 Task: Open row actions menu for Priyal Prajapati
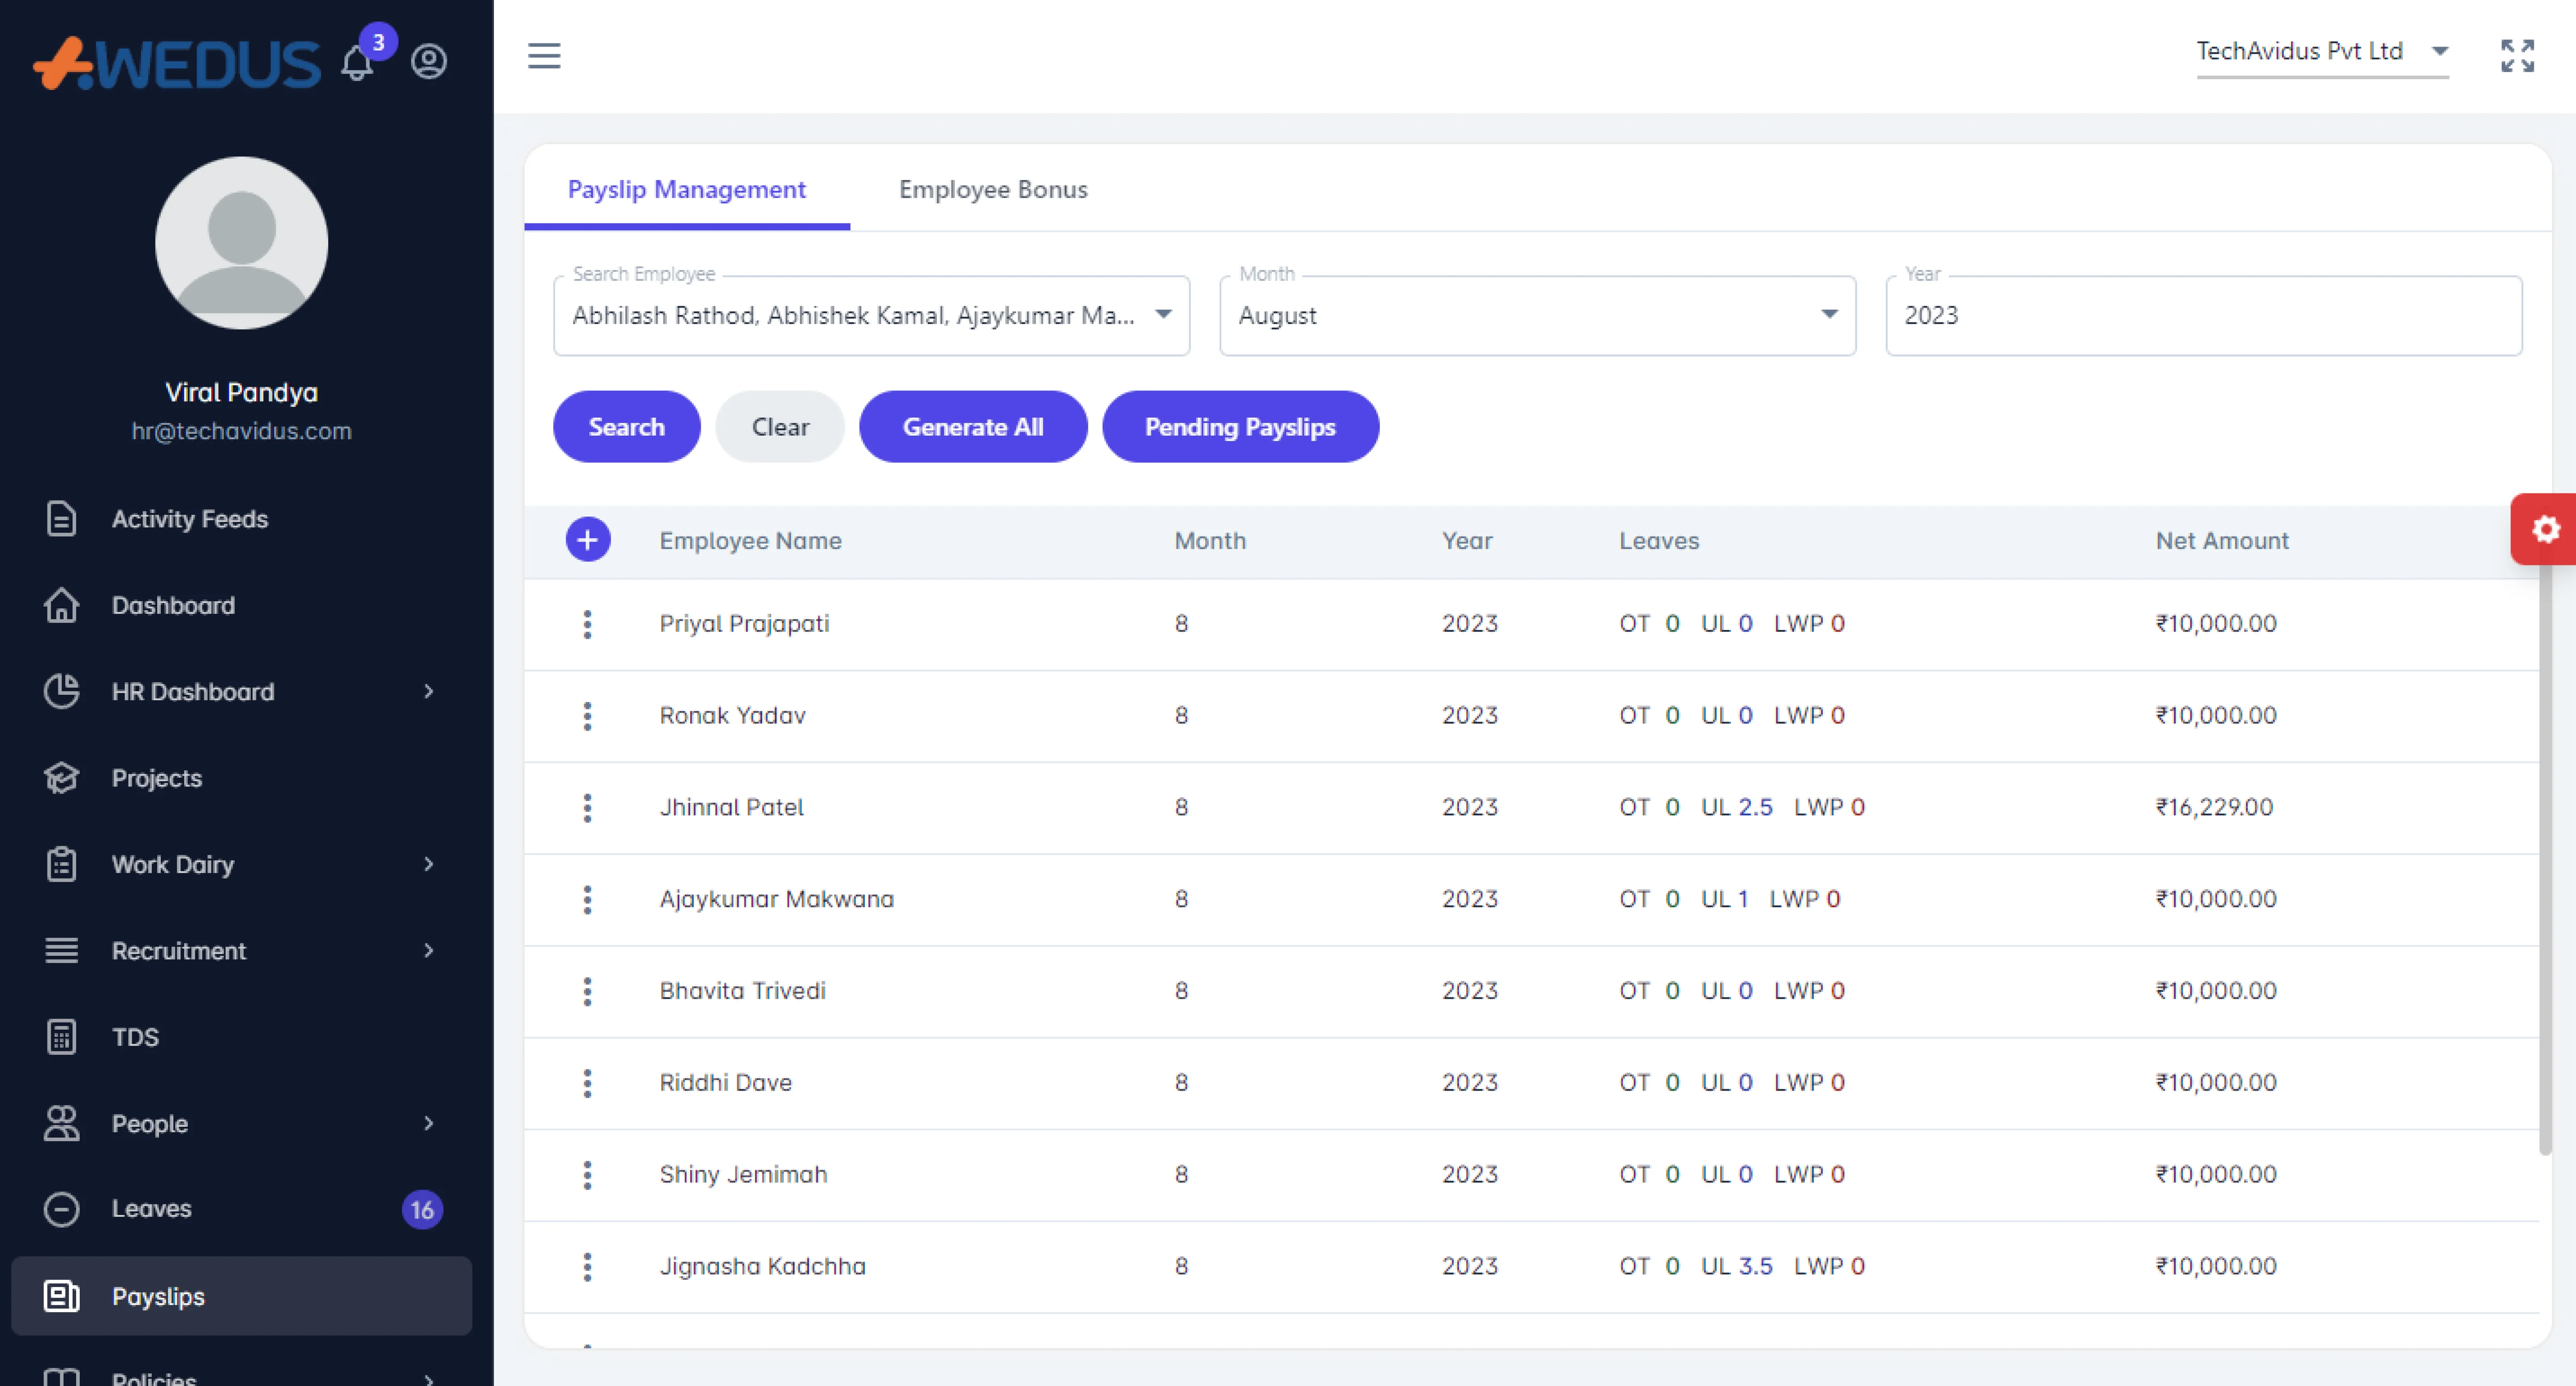[587, 625]
